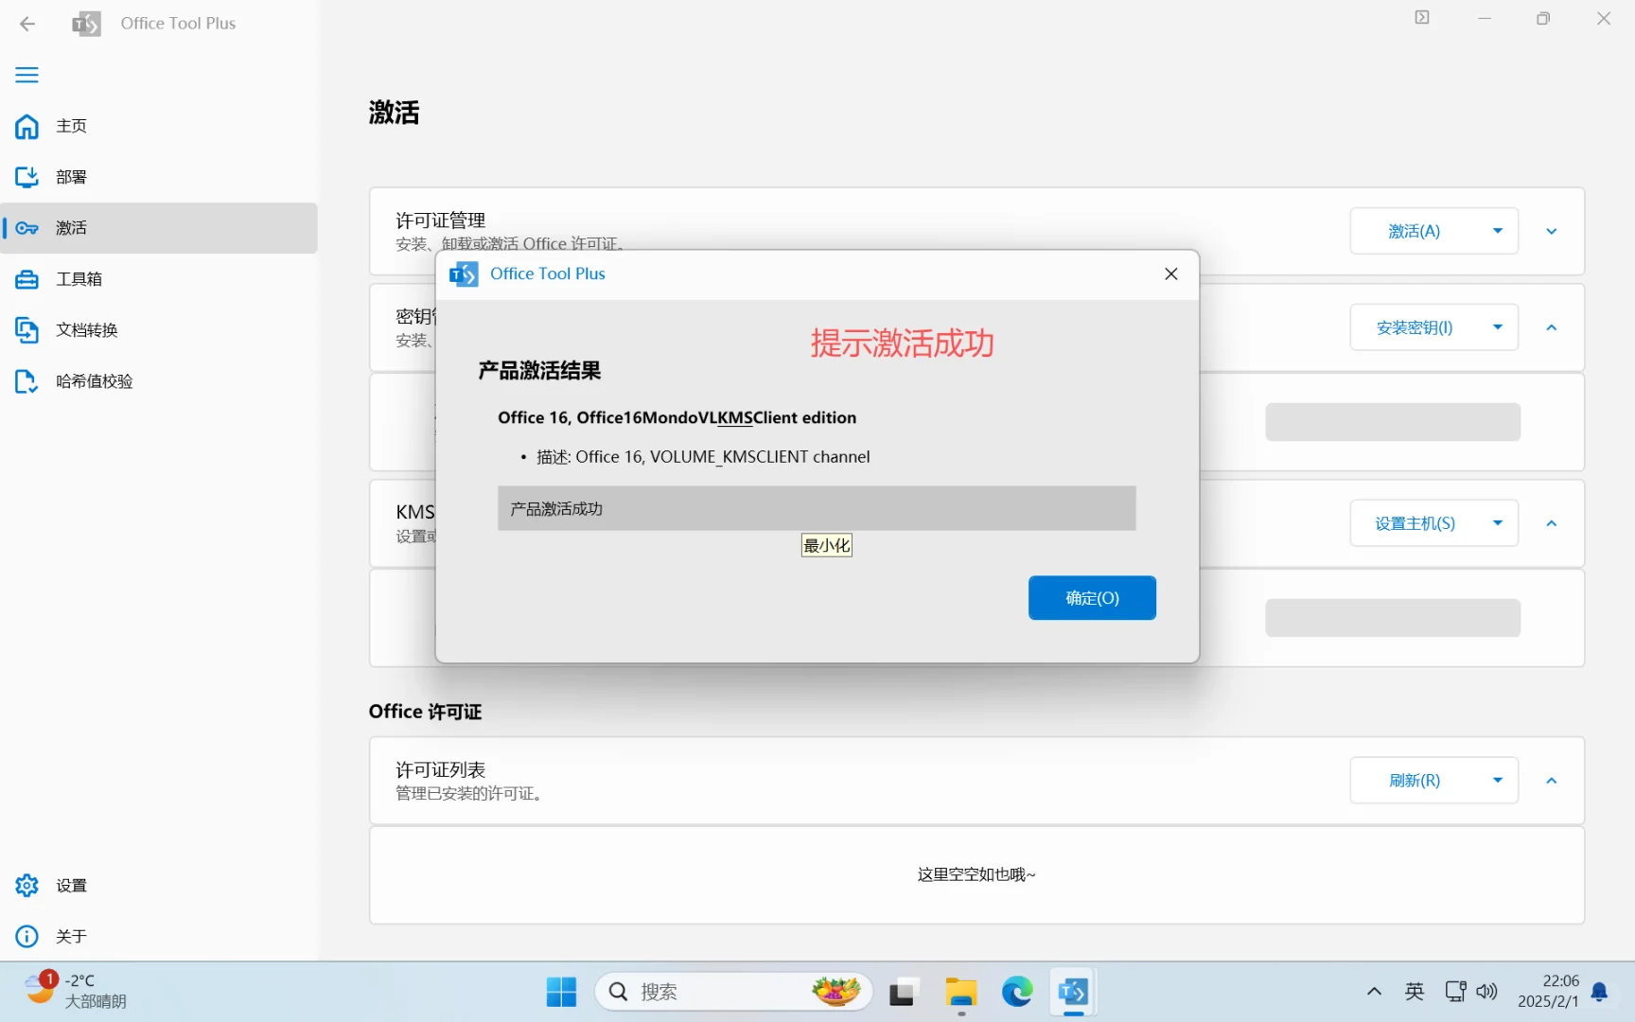Viewport: 1635px width, 1022px height.
Task: Close the product activation result dialog
Action: [x=1170, y=273]
